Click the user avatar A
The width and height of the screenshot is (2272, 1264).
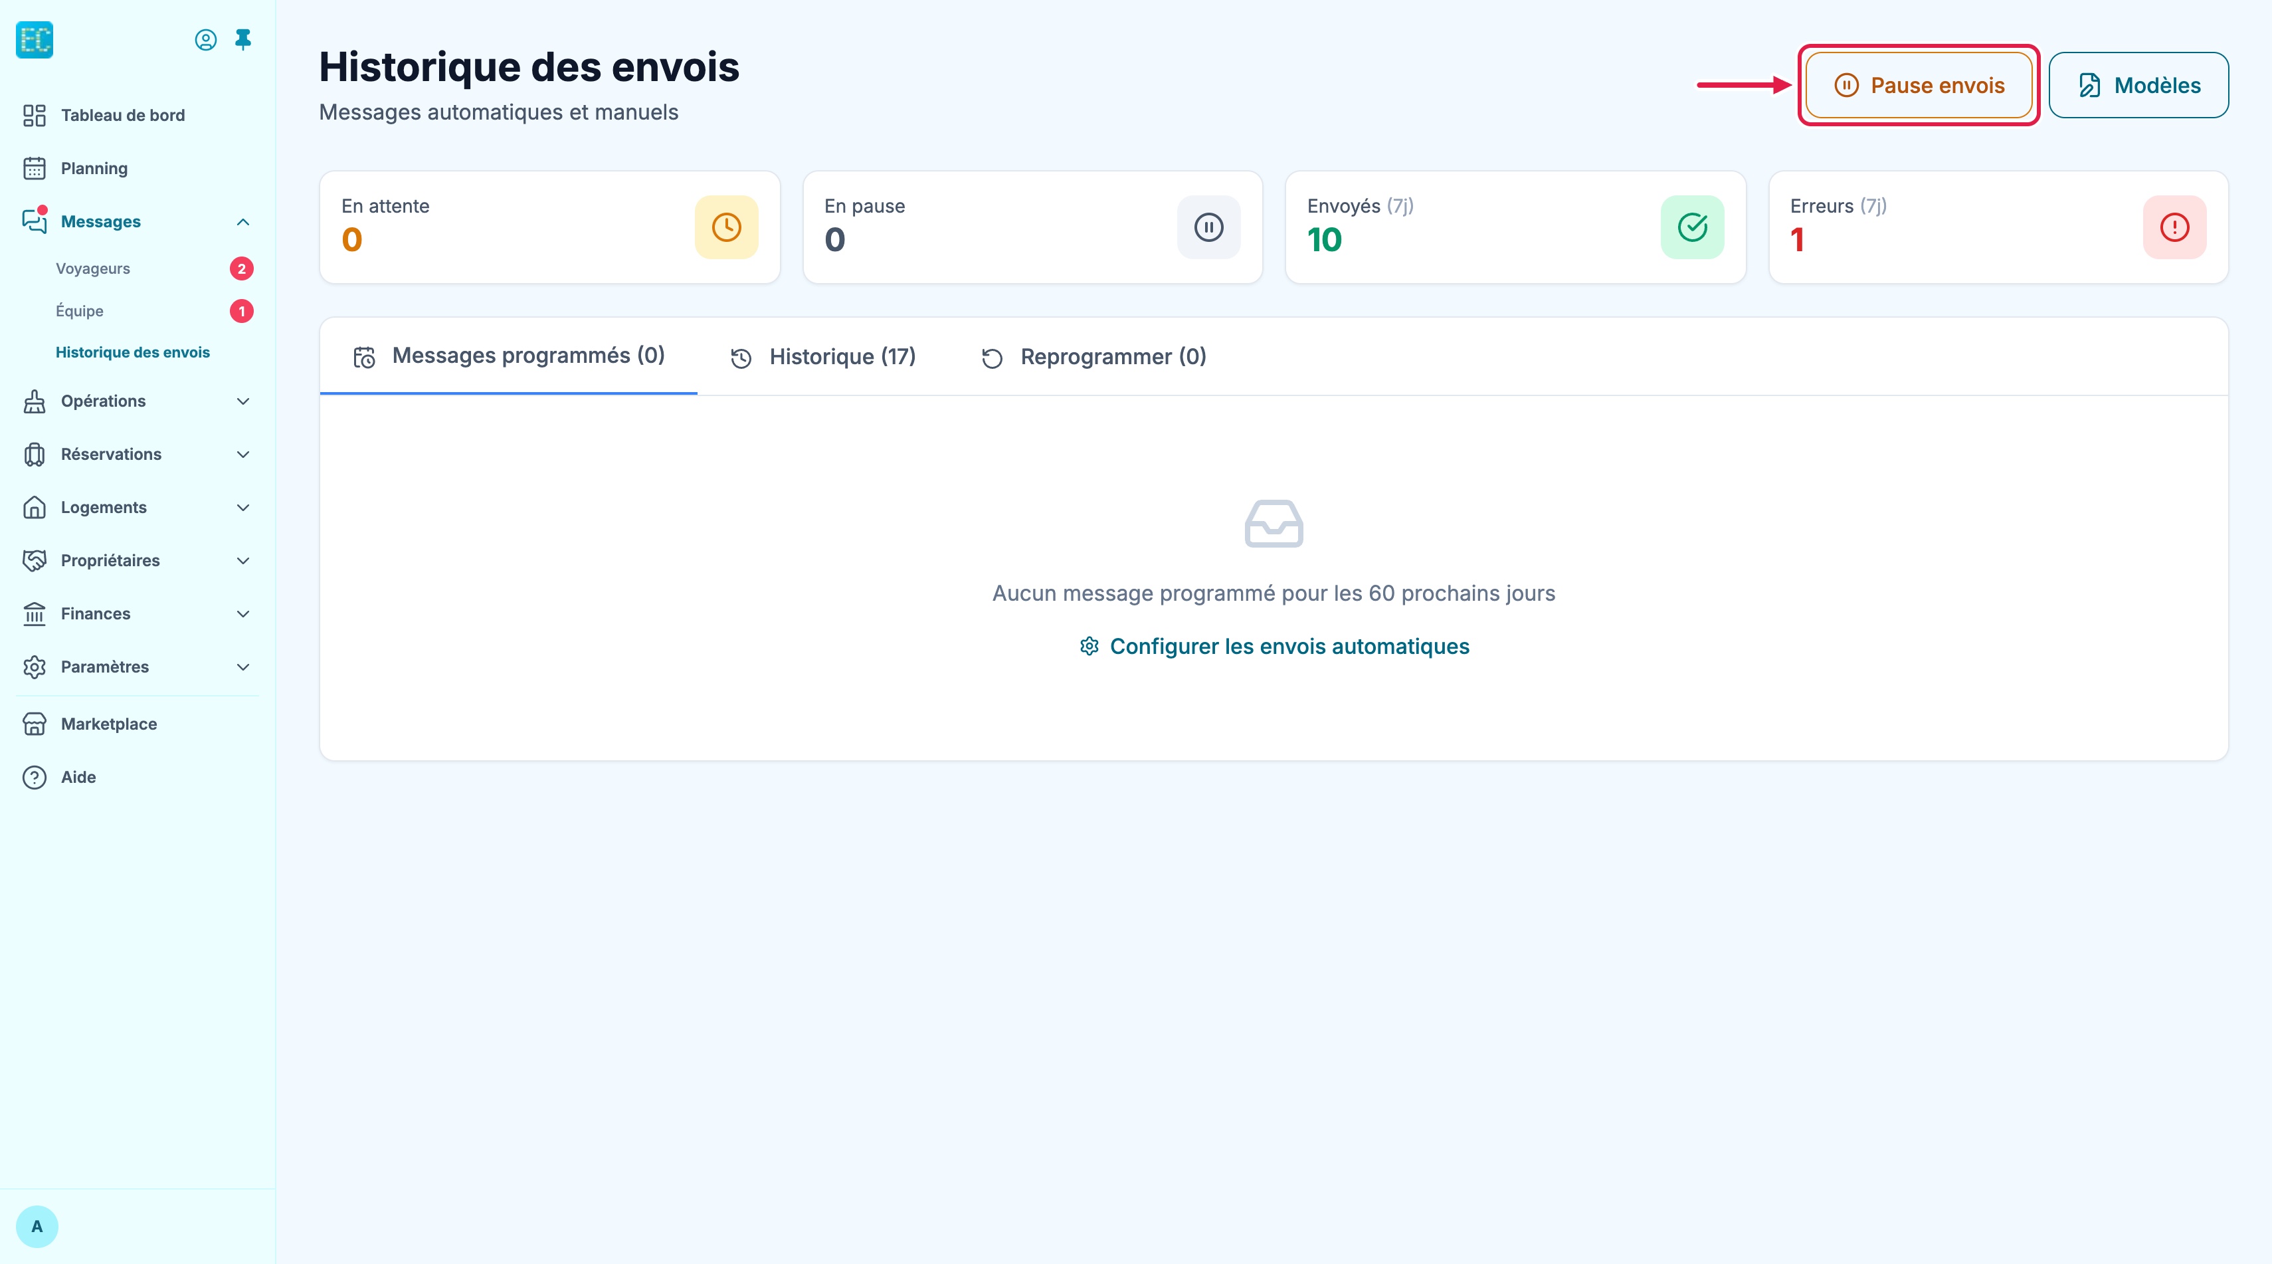point(37,1226)
